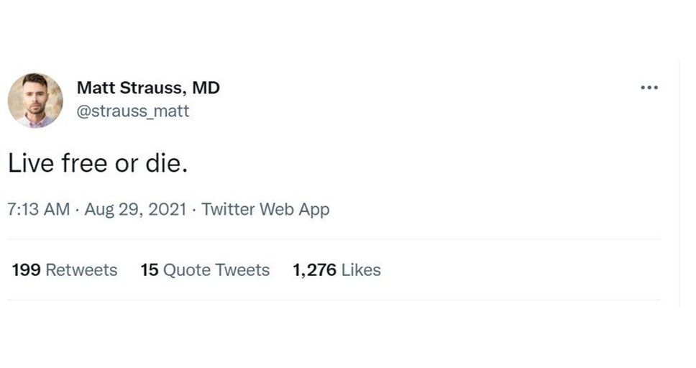Open the 7:13 AM timestamp link
The image size is (696, 368).
click(39, 209)
